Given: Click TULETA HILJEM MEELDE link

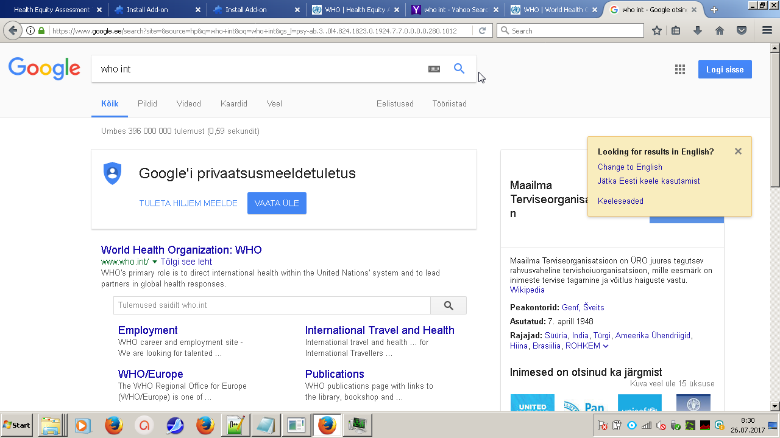Looking at the screenshot, I should (188, 204).
